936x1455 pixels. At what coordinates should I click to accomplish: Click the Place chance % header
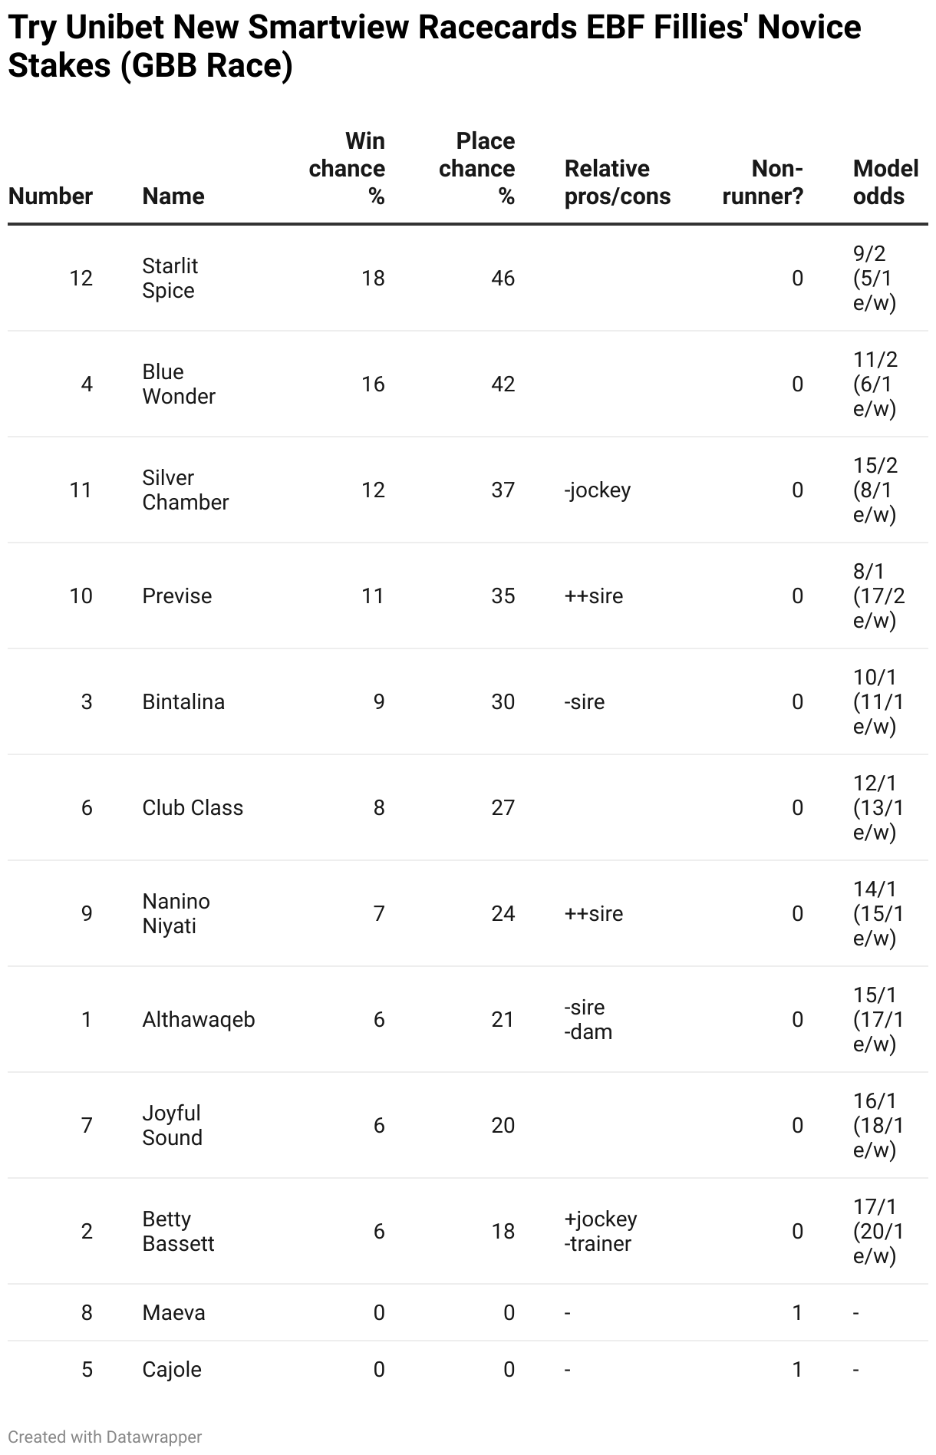pos(476,168)
